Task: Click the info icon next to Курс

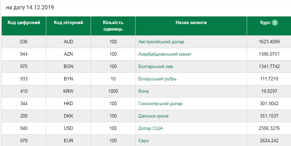Action: (275, 23)
